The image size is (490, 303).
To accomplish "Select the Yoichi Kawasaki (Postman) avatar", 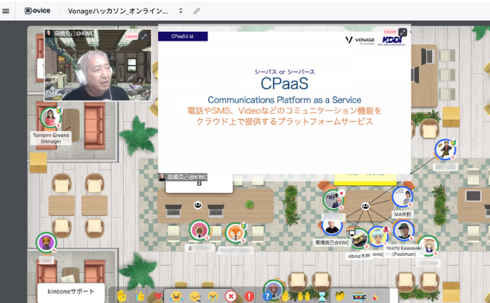I will tap(404, 231).
